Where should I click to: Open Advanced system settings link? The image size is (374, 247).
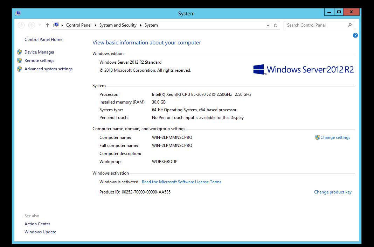click(48, 69)
